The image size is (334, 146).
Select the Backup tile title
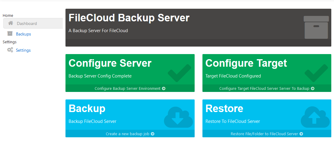point(87,108)
